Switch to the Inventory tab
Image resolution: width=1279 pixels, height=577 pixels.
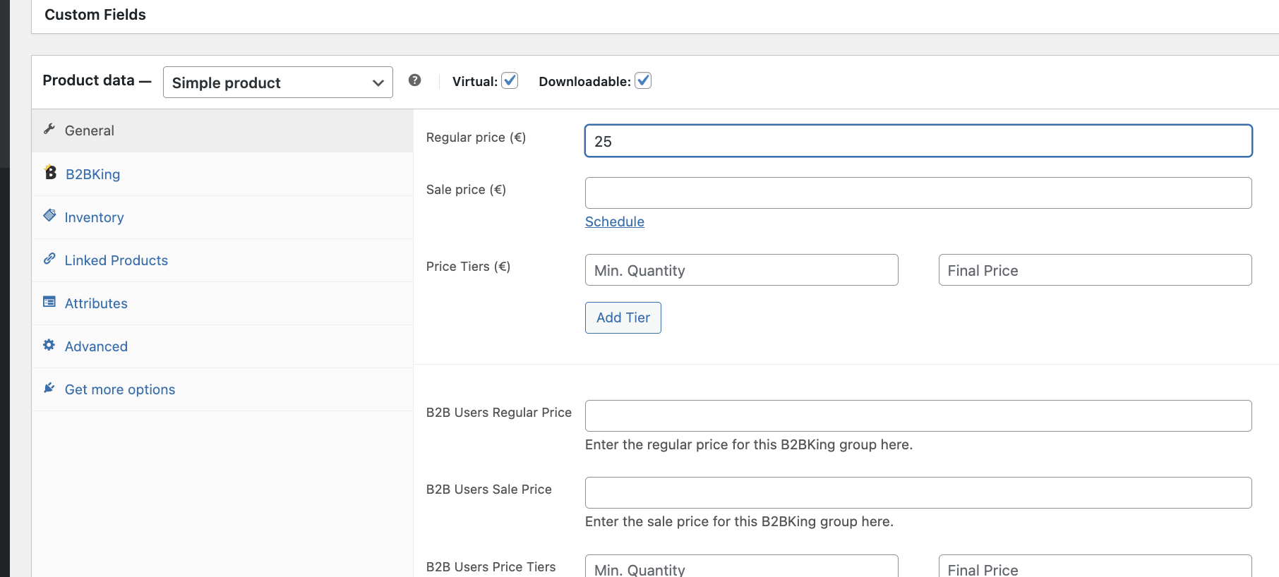tap(222, 217)
